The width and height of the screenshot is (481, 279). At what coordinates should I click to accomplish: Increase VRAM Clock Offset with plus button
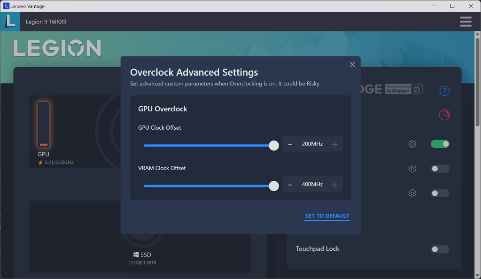334,185
